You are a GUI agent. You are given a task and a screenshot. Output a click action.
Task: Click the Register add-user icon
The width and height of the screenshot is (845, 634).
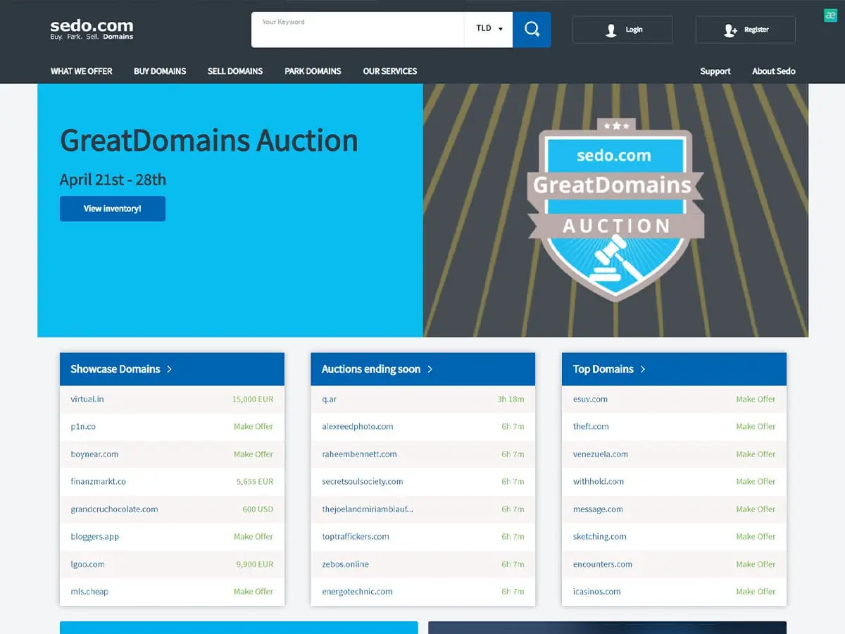(730, 30)
